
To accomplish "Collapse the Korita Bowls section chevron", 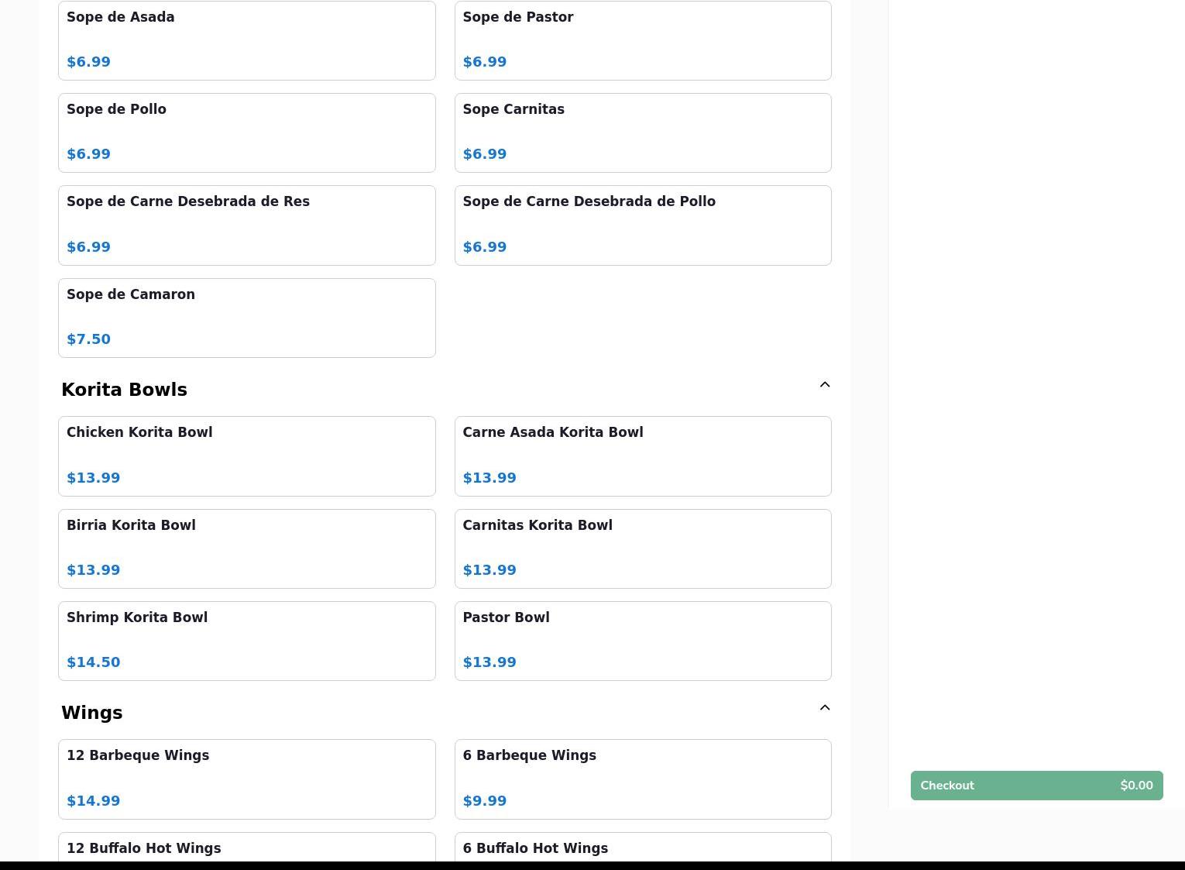I will tap(825, 385).
